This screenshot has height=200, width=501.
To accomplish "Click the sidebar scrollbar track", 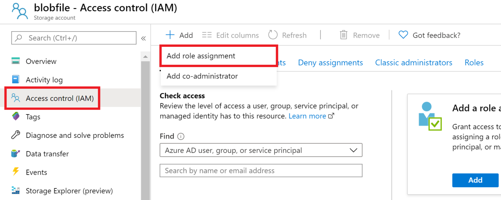I will [145, 130].
